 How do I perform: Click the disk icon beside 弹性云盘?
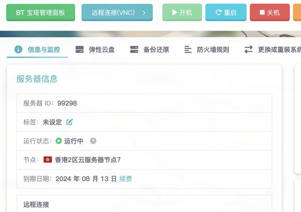coord(79,50)
